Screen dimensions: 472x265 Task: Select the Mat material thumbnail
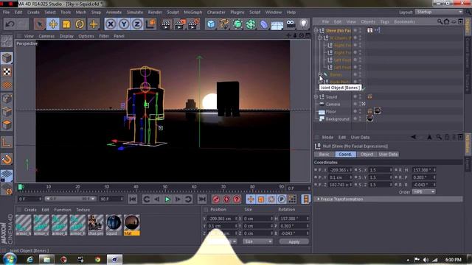click(x=131, y=225)
